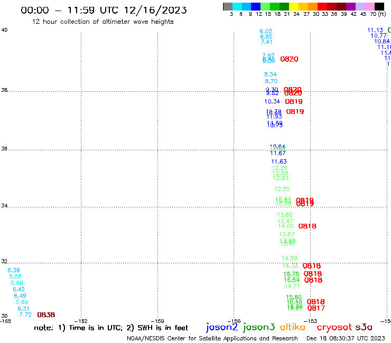391x343 pixels.
Task: Click the red time label 0818 beside 14.00
Action: pyautogui.click(x=307, y=226)
